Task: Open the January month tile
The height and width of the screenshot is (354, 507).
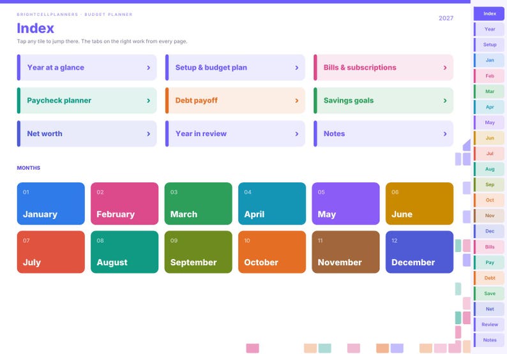Action: [51, 203]
